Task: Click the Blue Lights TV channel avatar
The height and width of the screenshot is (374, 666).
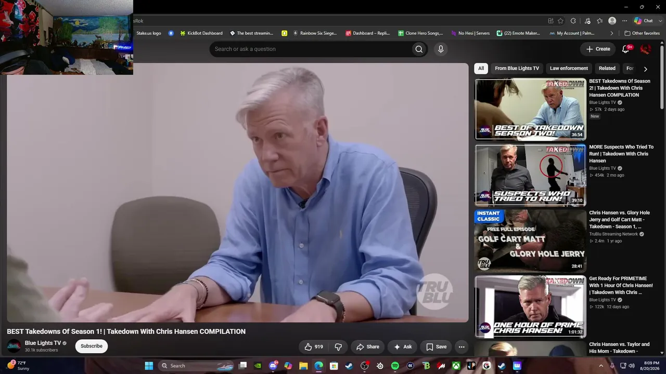Action: (14, 346)
